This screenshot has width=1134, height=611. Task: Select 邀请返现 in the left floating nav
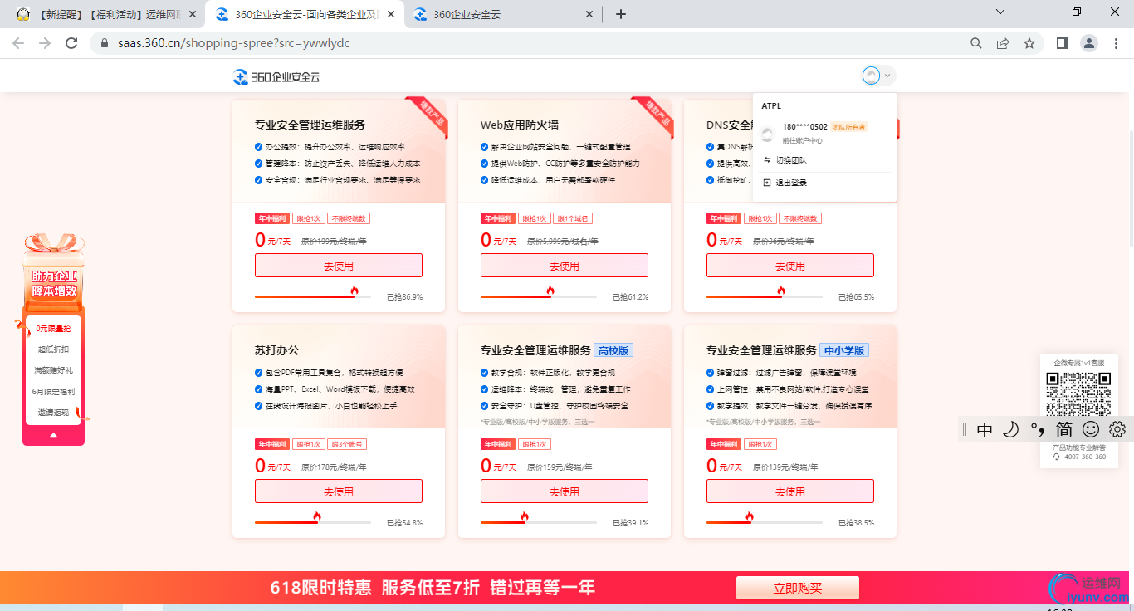coord(53,413)
